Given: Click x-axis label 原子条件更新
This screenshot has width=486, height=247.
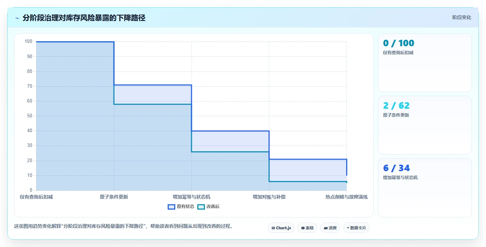Looking at the screenshot, I should point(114,197).
